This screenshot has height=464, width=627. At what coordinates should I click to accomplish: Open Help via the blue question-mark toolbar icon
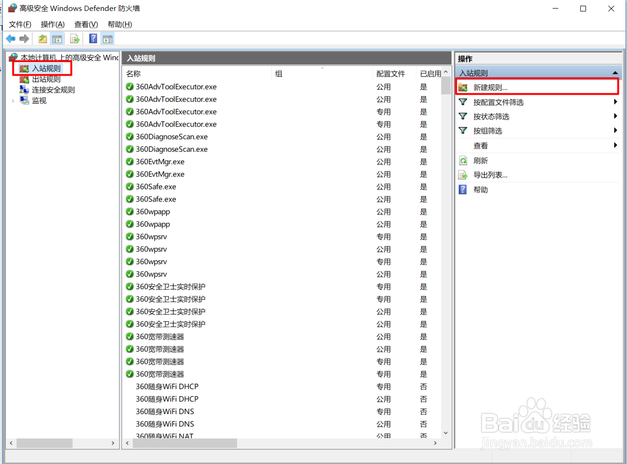click(x=93, y=39)
